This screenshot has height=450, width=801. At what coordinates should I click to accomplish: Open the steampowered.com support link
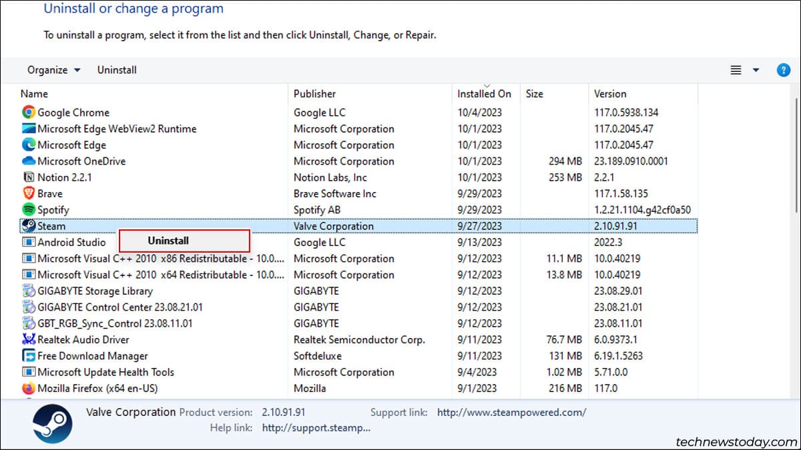[x=511, y=412]
